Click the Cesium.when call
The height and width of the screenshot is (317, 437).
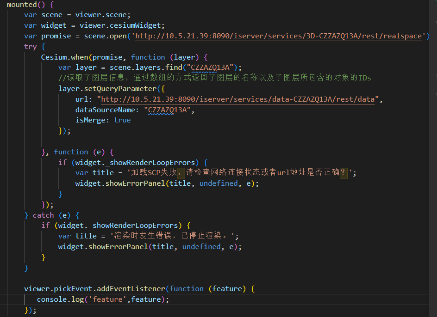coord(64,57)
